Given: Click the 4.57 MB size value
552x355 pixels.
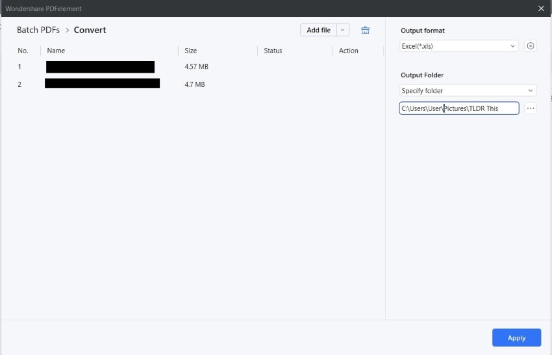Looking at the screenshot, I should tap(196, 66).
